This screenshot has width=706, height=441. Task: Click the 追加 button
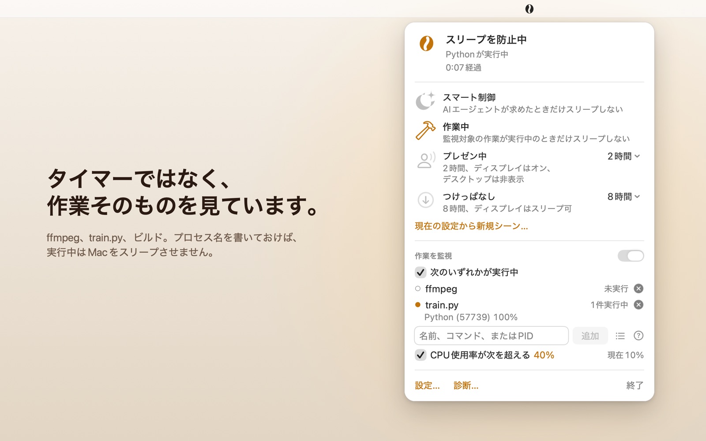590,336
